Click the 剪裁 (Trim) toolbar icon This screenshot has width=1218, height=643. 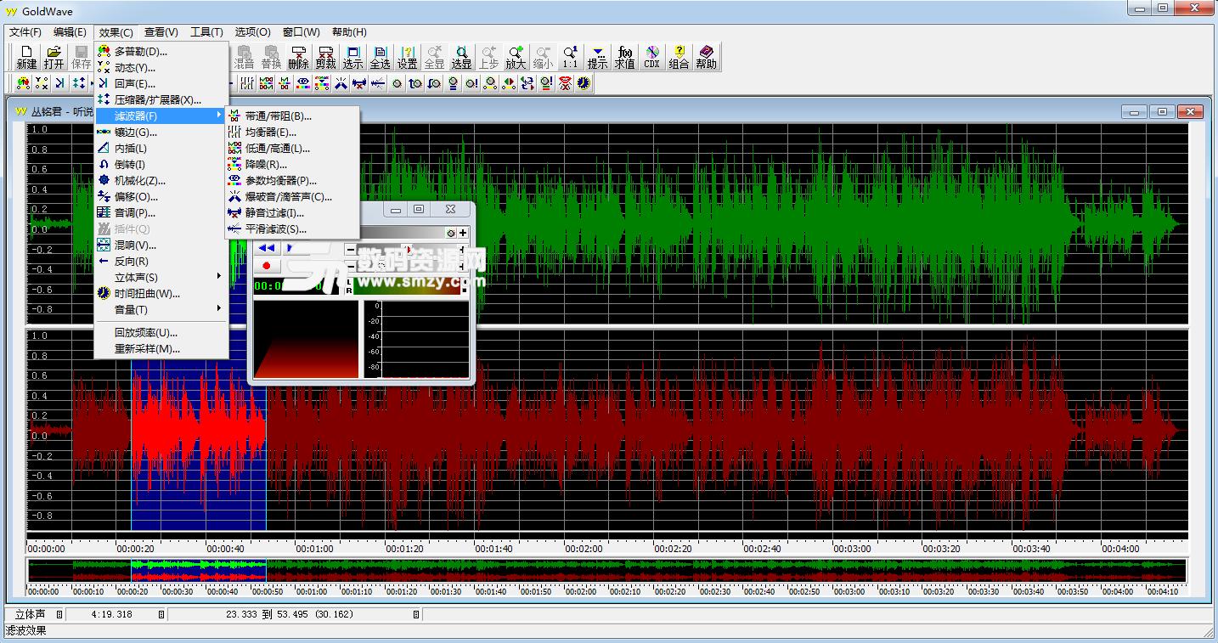pyautogui.click(x=325, y=57)
